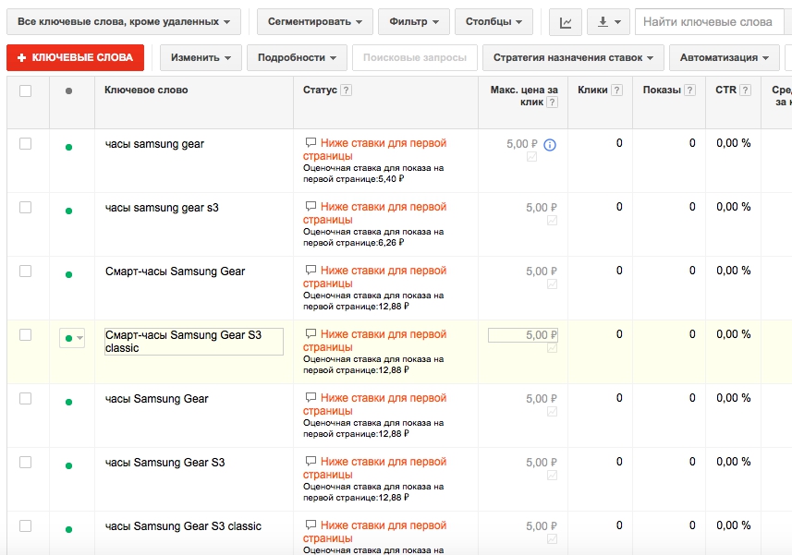Tick the select-all checkbox in table header
792x555 pixels.
pyautogui.click(x=25, y=90)
